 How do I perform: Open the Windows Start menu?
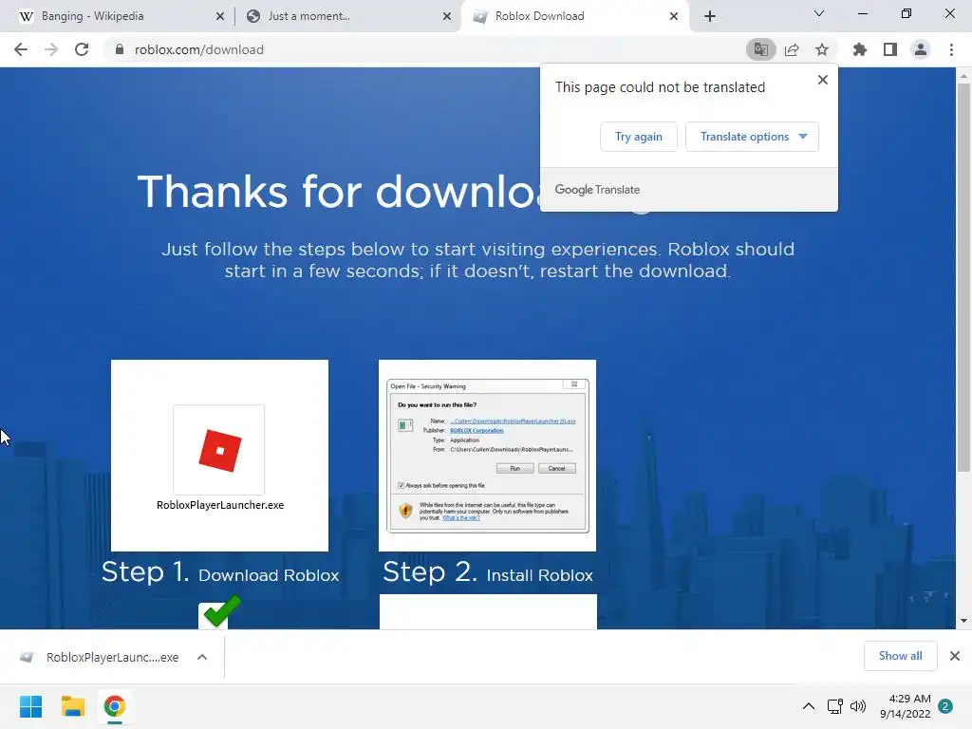30,706
